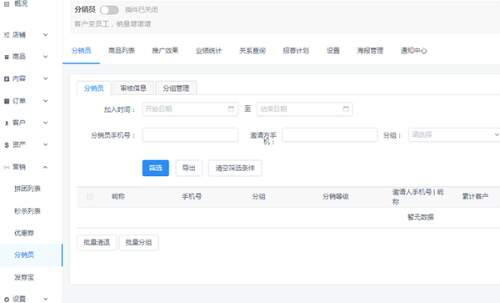This screenshot has height=303, width=500.
Task: Click the 分销等级 column header
Action: pyautogui.click(x=336, y=197)
